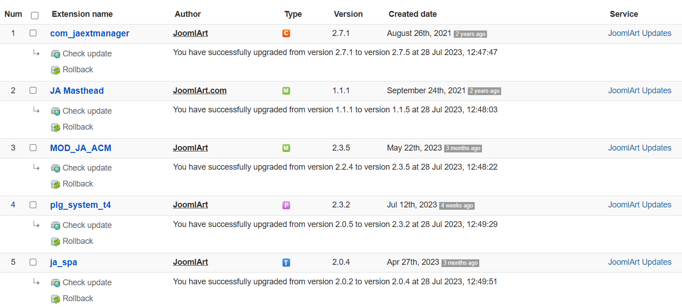Click the Check update icon under MOD_JA_ACM
682x308 pixels.
click(56, 168)
